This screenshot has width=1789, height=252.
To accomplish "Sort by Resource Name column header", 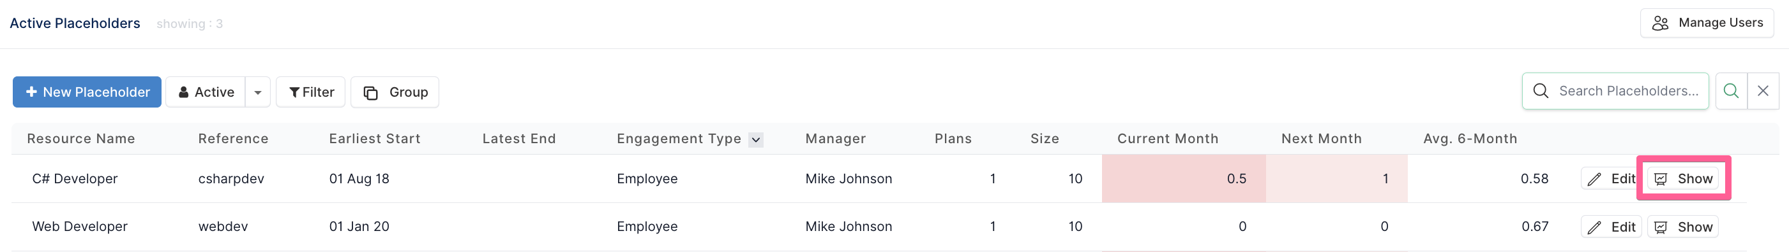I will click(x=80, y=139).
